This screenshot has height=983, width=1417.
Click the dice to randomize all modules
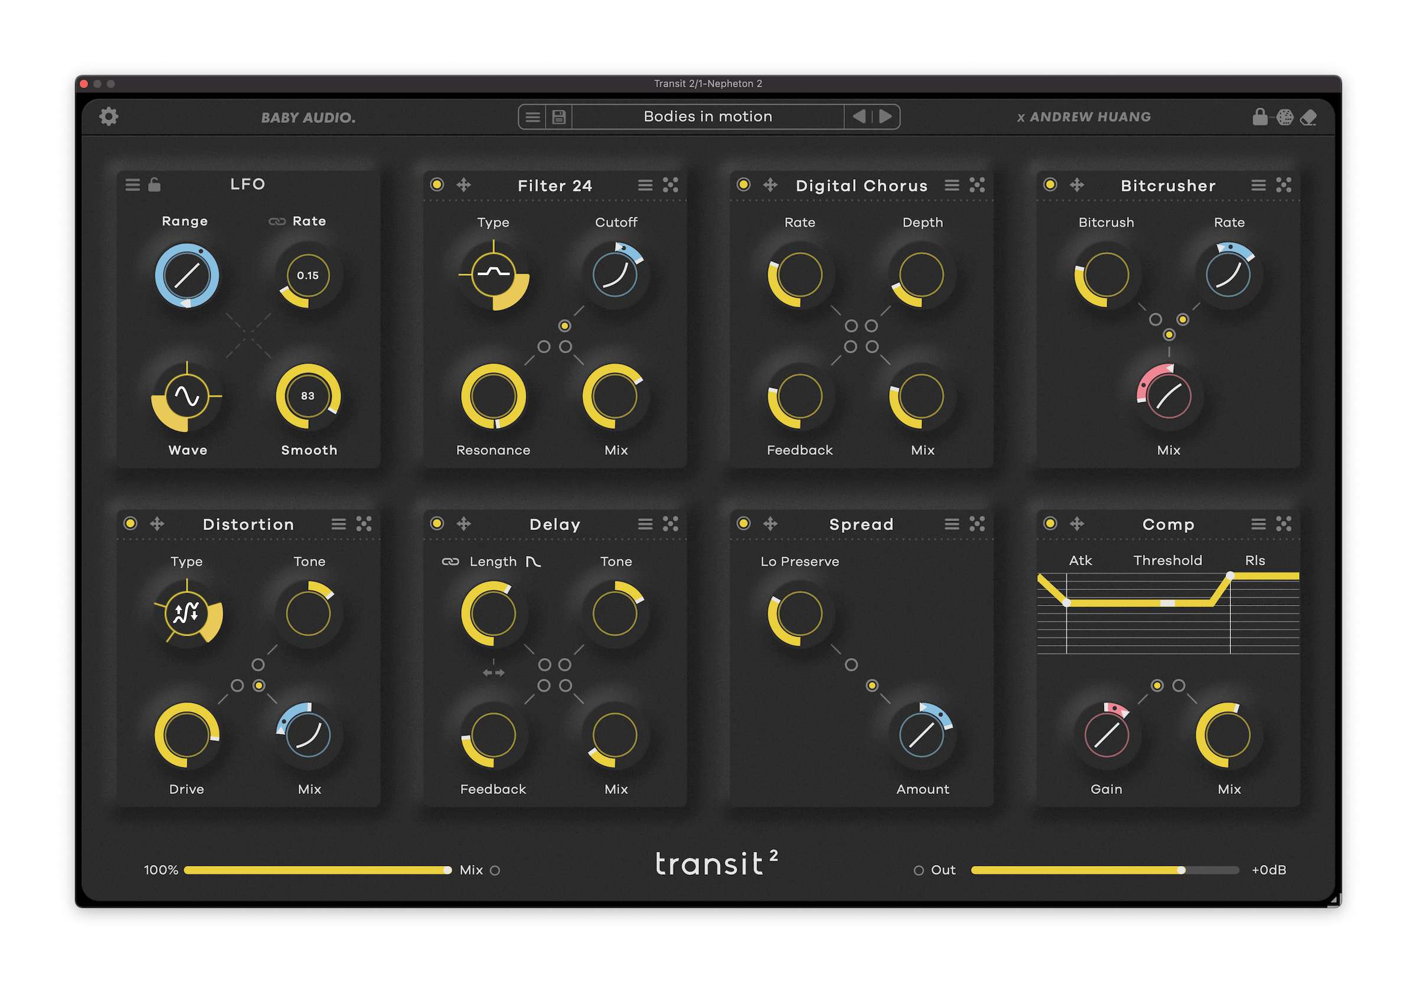1284,116
